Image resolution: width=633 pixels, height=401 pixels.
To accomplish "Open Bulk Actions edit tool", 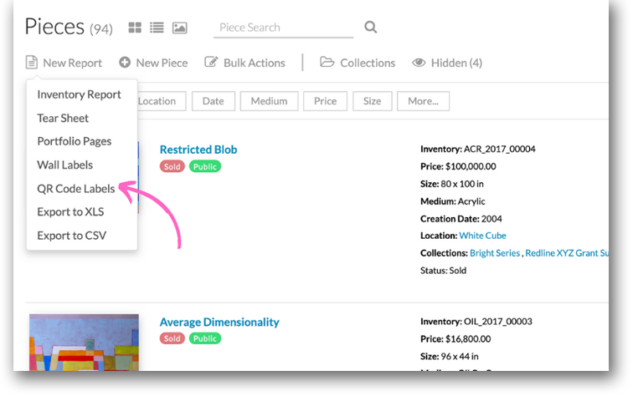I will 244,63.
